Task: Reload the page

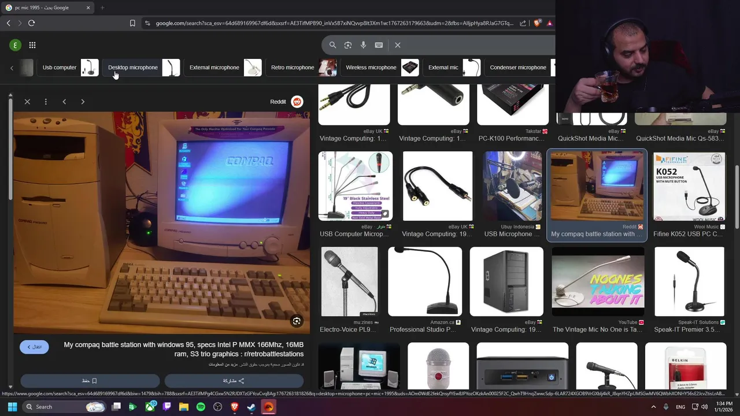Action: [x=31, y=23]
